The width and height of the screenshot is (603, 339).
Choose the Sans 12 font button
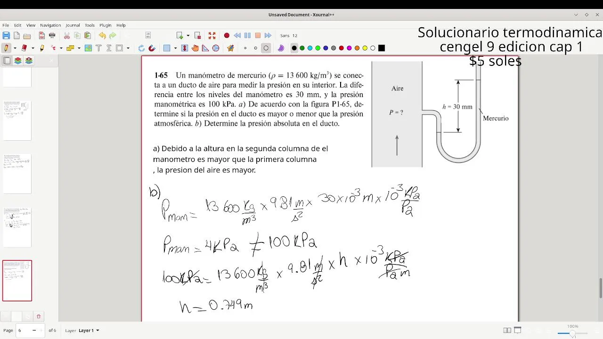(x=289, y=35)
